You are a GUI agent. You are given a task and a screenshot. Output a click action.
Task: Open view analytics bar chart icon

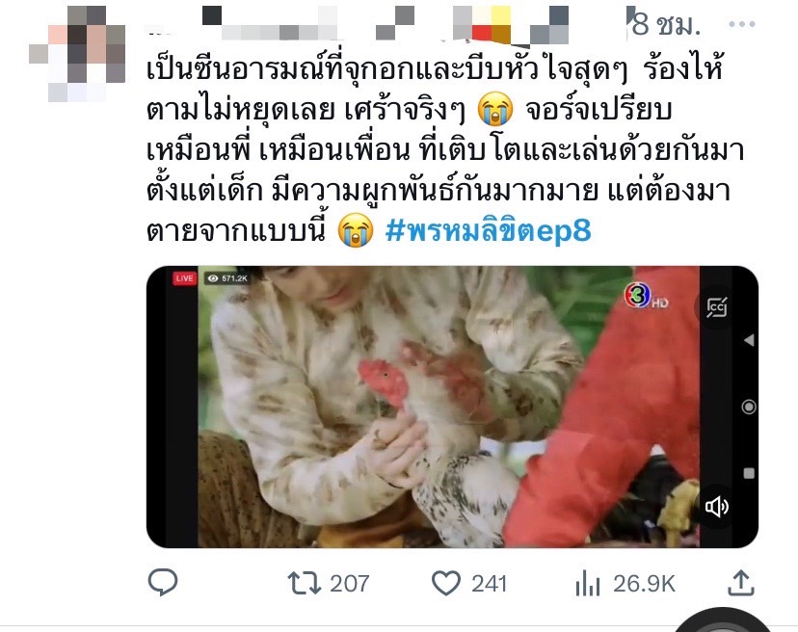(588, 583)
